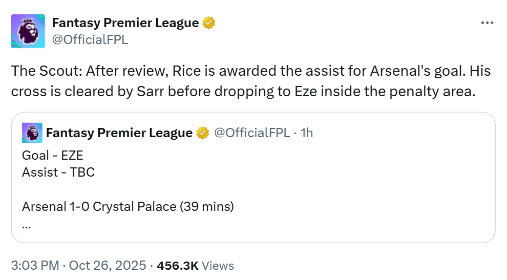
Task: Open the Fantasy Premier League author name at top
Action: [125, 23]
